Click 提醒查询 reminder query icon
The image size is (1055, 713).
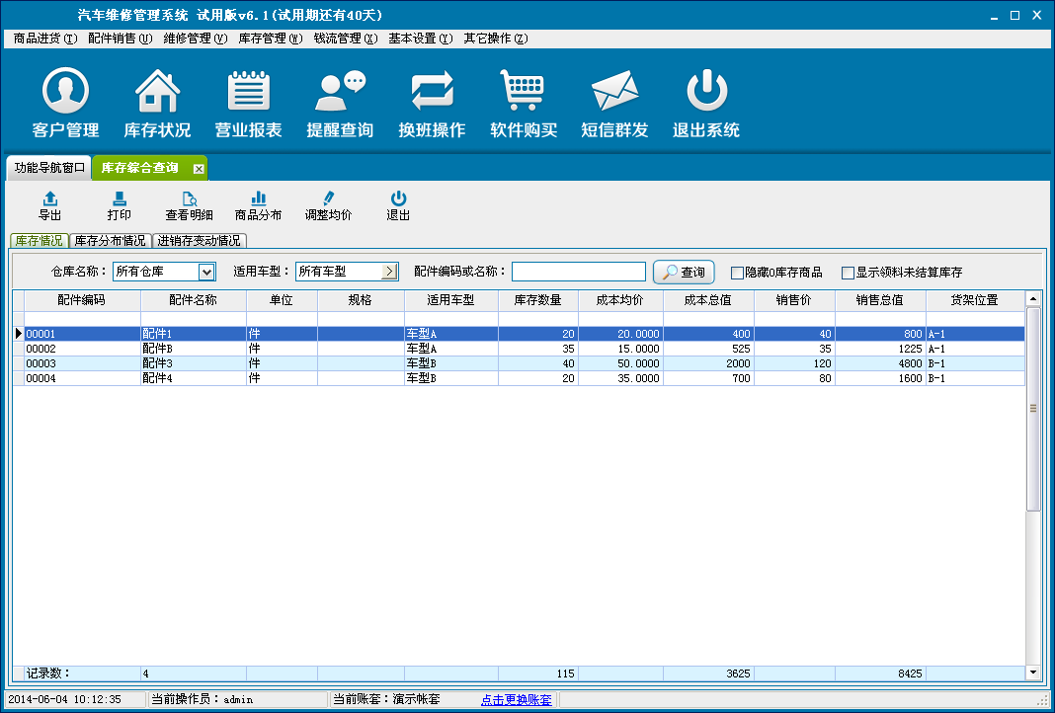coord(340,92)
